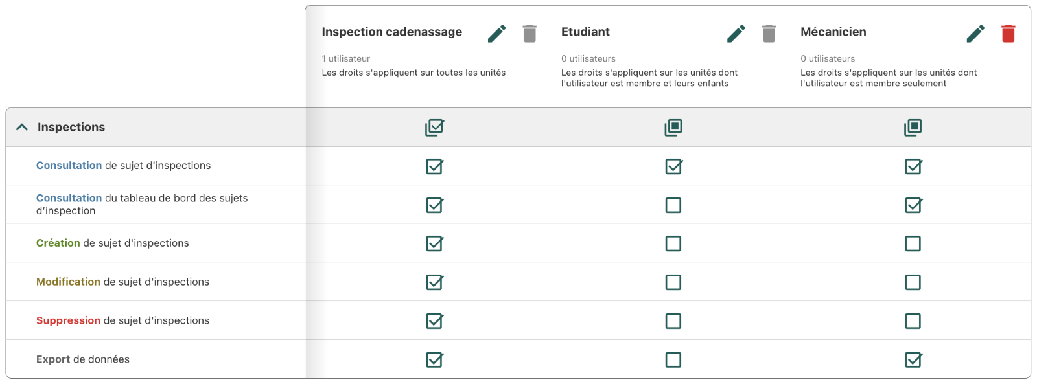The width and height of the screenshot is (1037, 382).
Task: Uncheck Export de données for Mécanicien
Action: (913, 360)
